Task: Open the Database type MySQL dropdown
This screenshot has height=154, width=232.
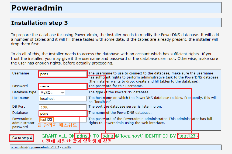Action: tap(52, 93)
